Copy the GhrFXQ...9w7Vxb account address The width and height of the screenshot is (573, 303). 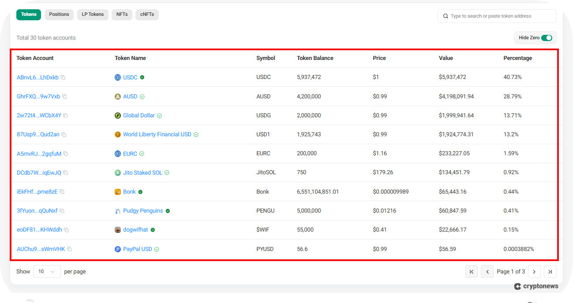click(65, 96)
